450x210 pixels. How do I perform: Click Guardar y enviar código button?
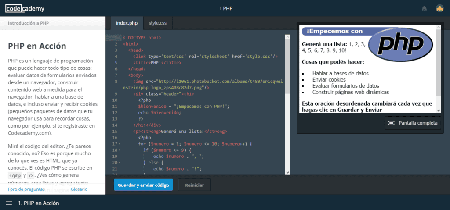143,185
